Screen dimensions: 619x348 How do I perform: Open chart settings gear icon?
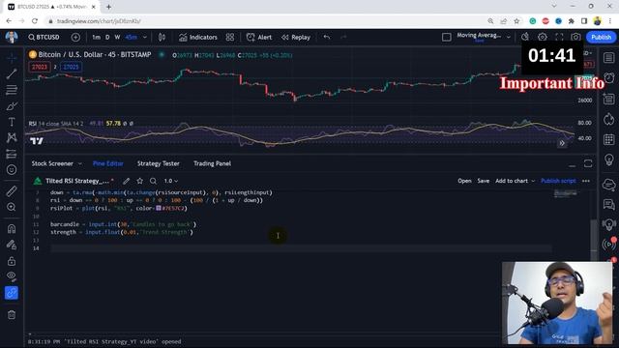543,37
